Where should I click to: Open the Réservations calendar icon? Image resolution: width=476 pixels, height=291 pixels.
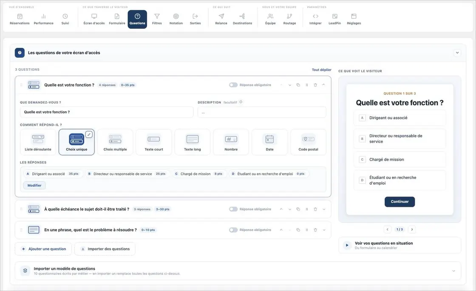(20, 17)
